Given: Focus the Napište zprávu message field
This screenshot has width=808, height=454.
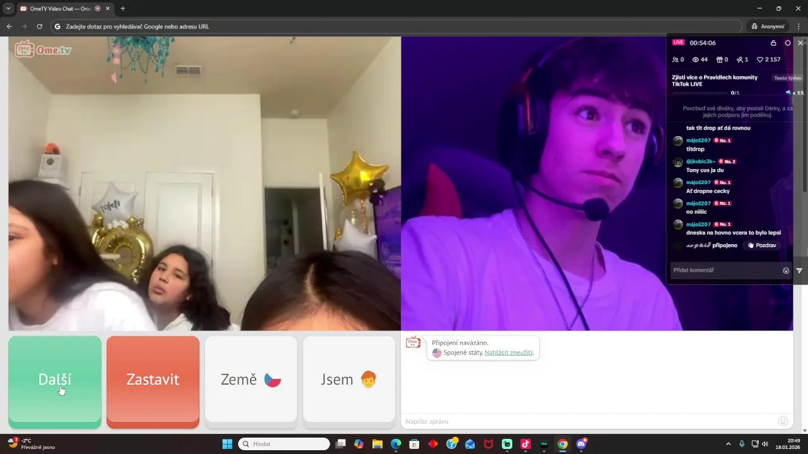Looking at the screenshot, I should (x=587, y=421).
